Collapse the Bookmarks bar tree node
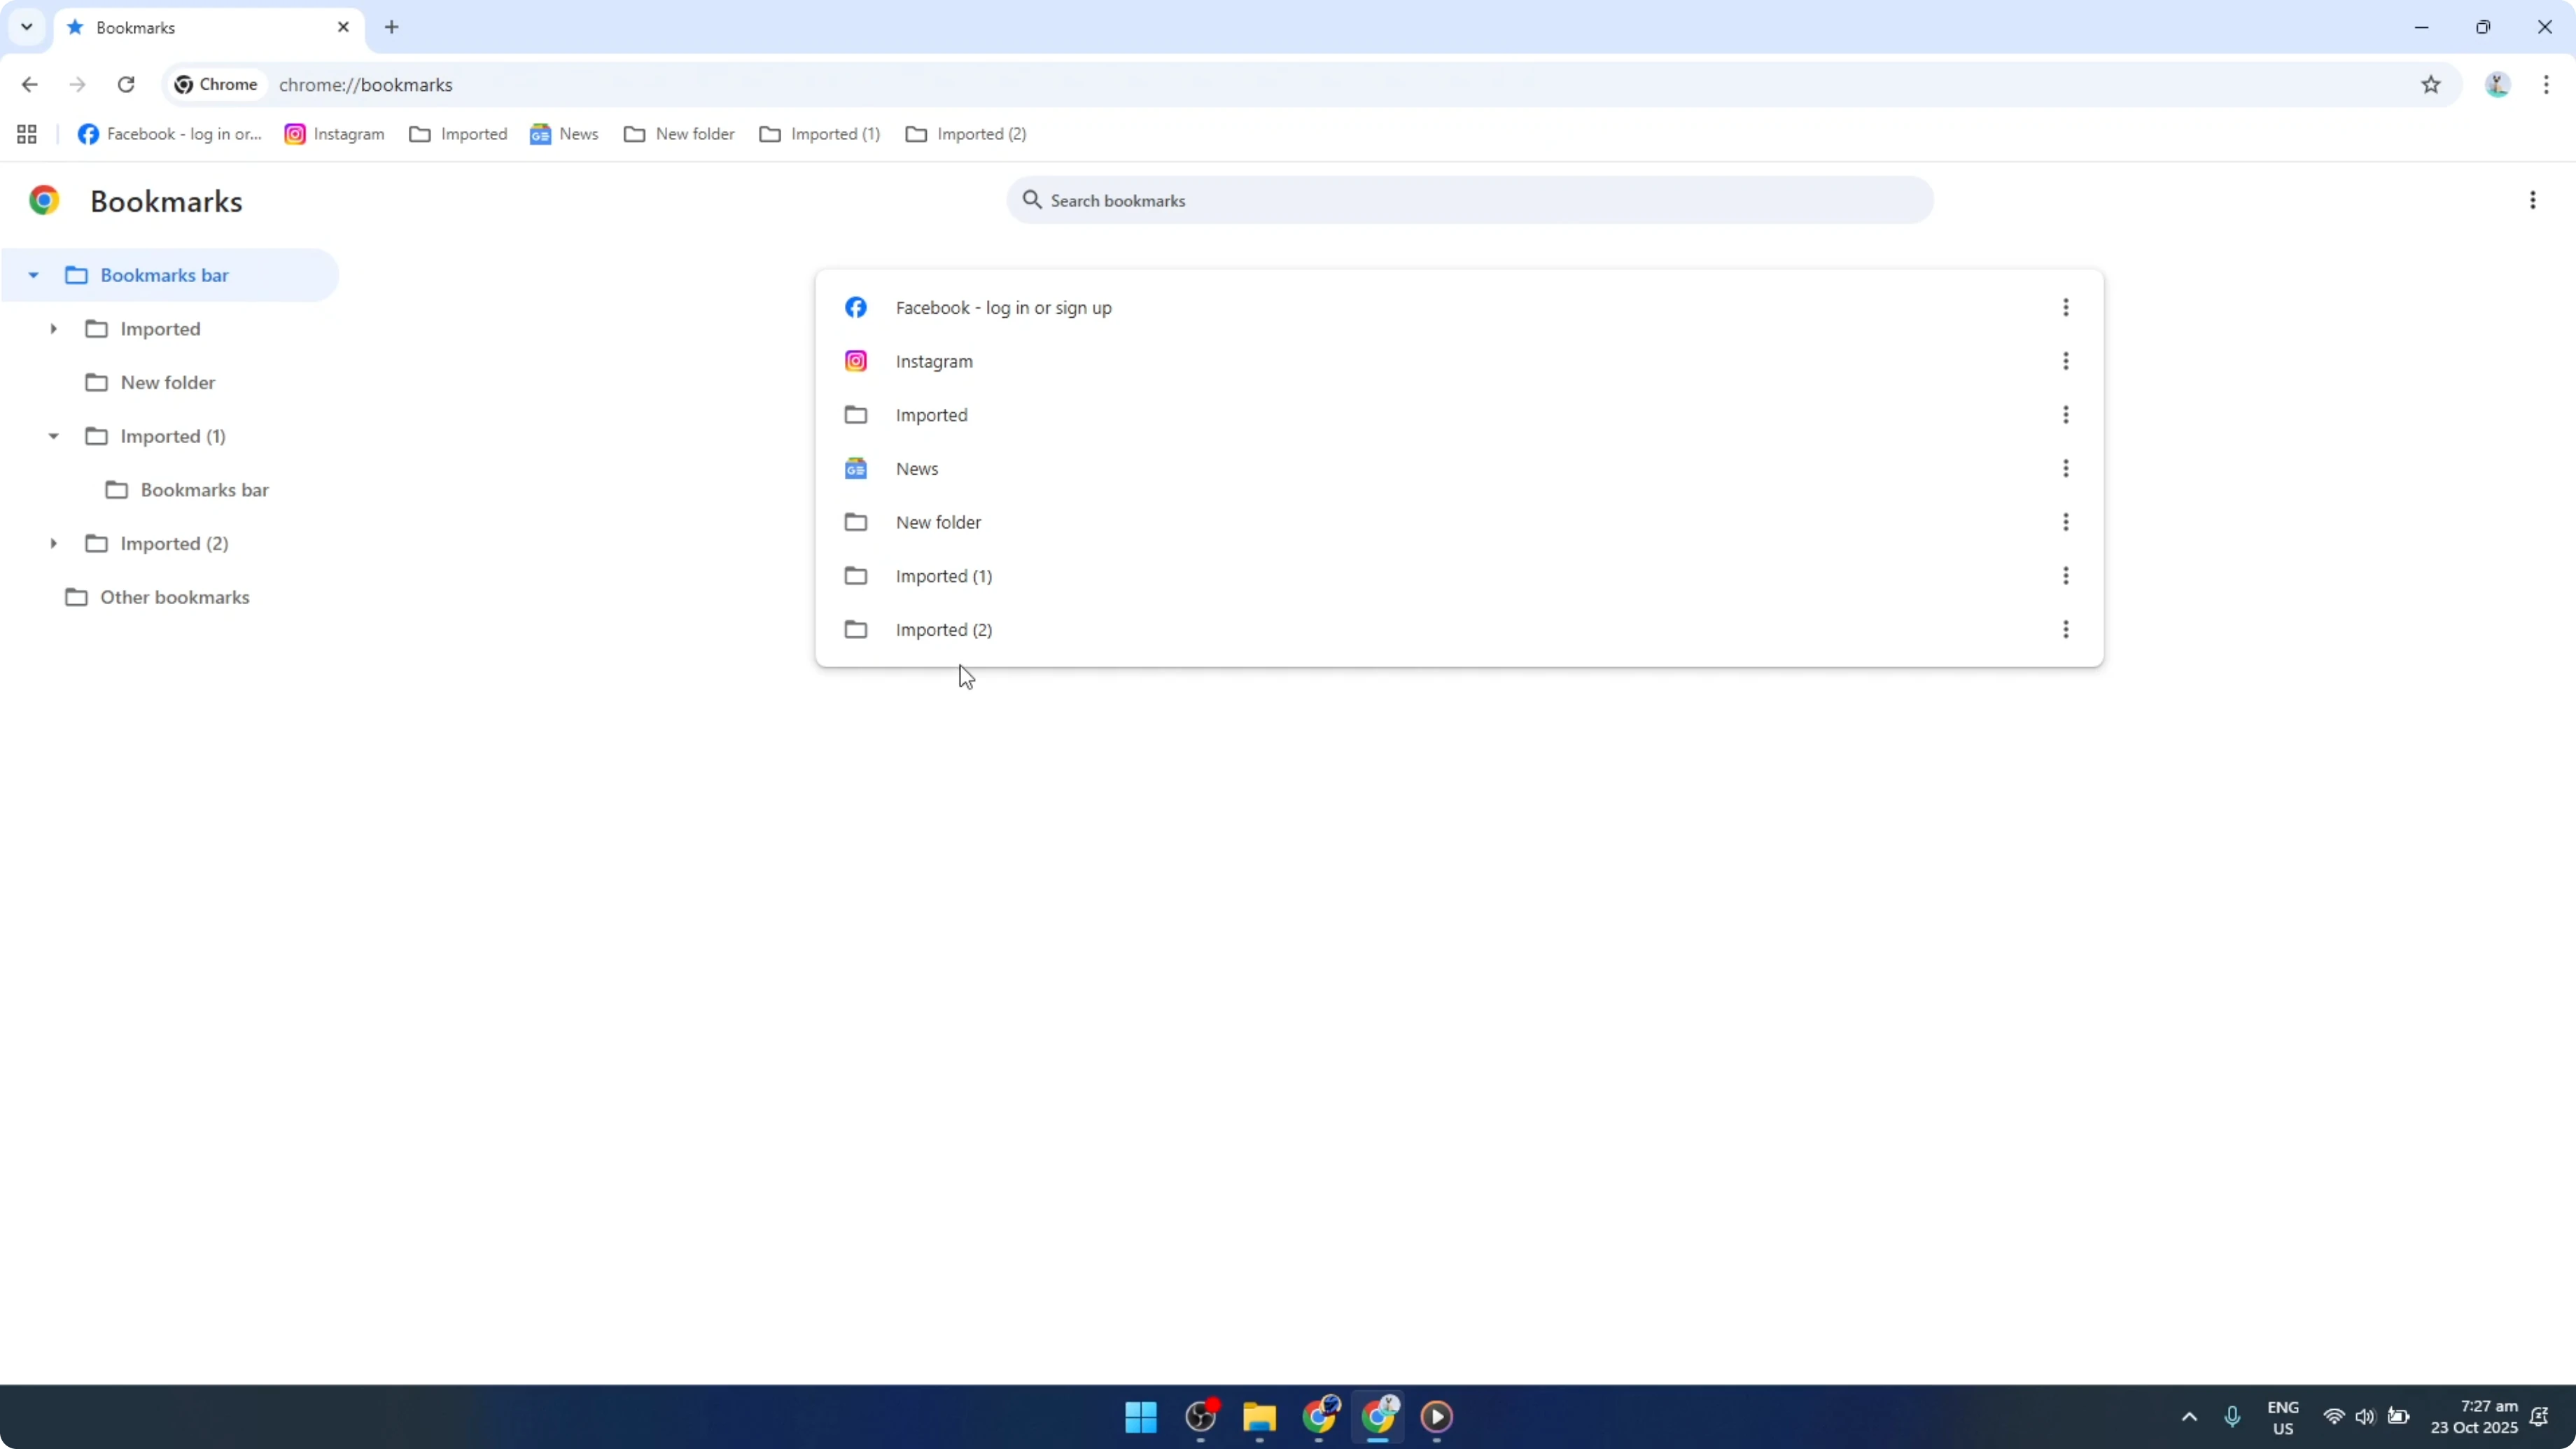Image resolution: width=2576 pixels, height=1449 pixels. 33,275
